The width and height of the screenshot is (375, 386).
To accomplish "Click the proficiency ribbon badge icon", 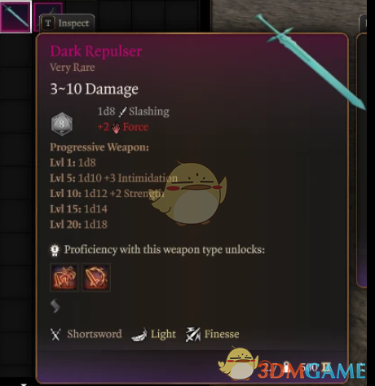I will (55, 250).
